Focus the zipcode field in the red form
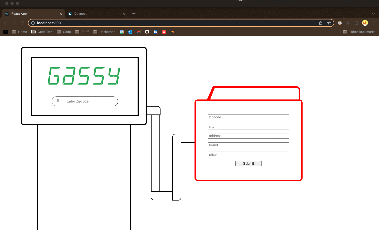 248,117
